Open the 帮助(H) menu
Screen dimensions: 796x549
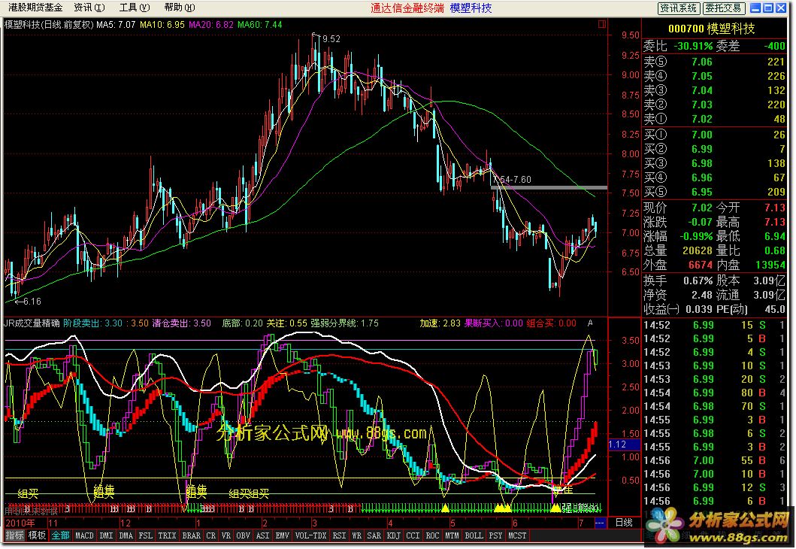179,7
